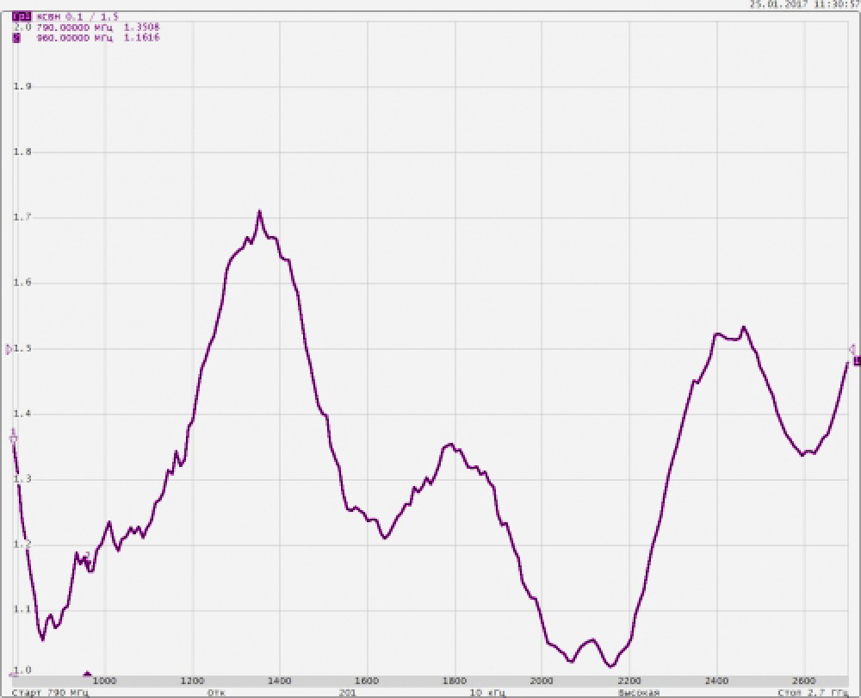Click the 2600 frequency axis label
Viewport: 861px width, 698px height.
(804, 681)
